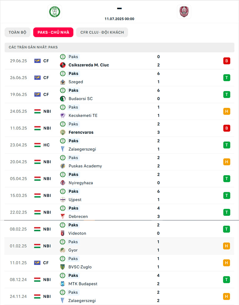Open the Budaorsi SC team link

click(x=81, y=98)
